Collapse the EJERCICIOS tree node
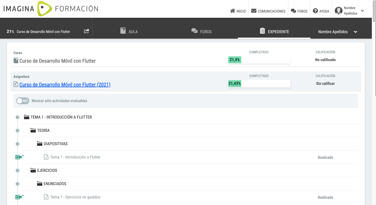The width and height of the screenshot is (376, 205). (x=17, y=171)
